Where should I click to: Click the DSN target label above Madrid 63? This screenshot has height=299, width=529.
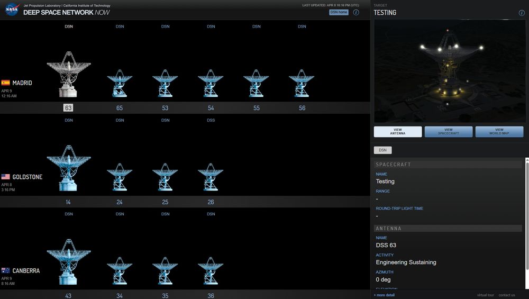69,26
